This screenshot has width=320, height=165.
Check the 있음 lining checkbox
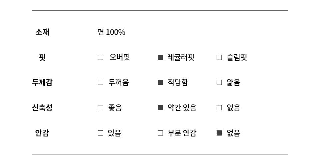pyautogui.click(x=100, y=133)
